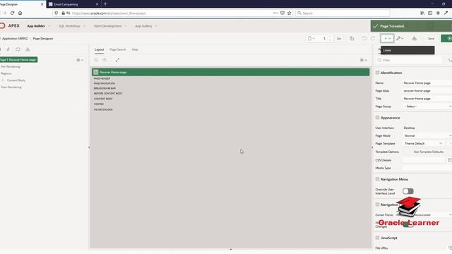This screenshot has height=254, width=452.
Task: Switch to the Layout tab
Action: (99, 49)
